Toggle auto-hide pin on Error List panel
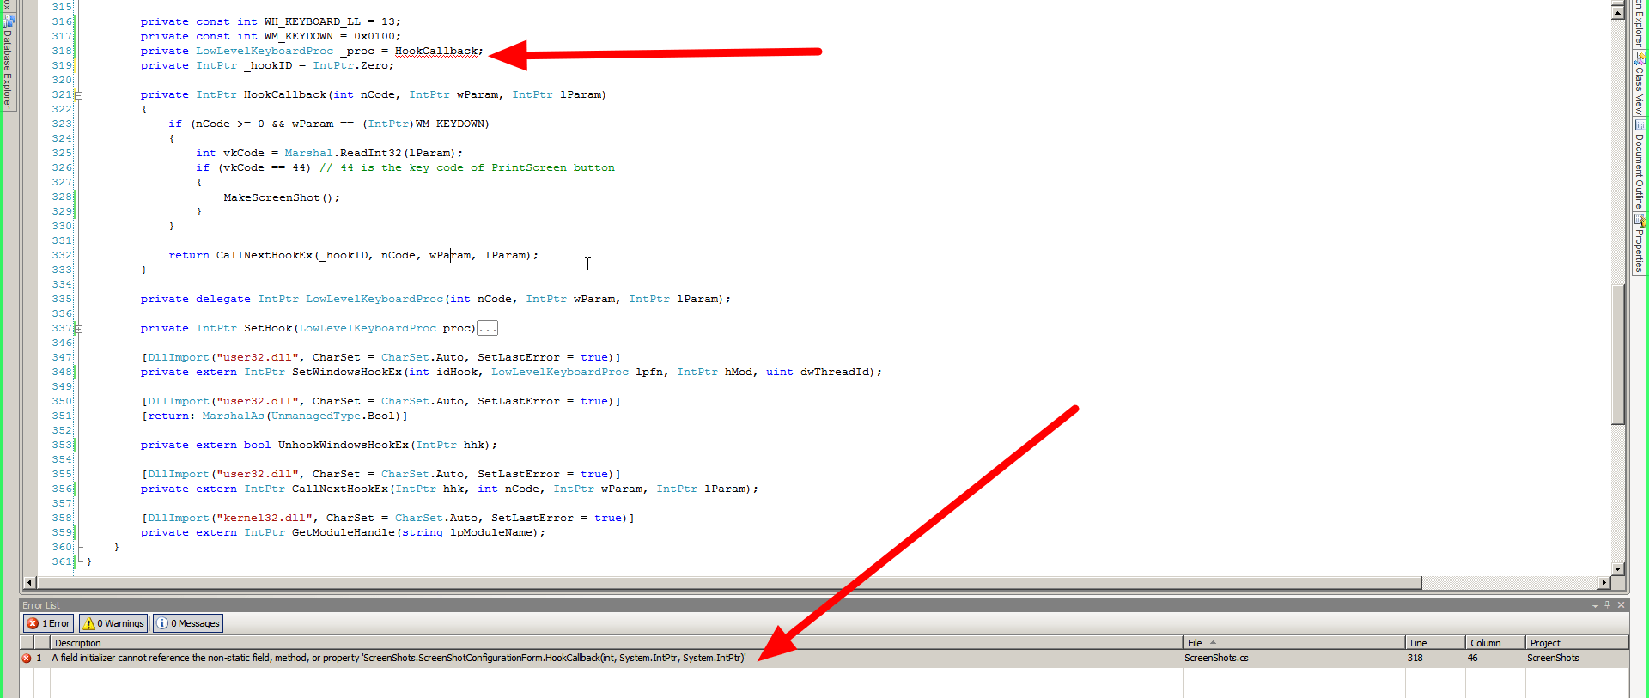1649x698 pixels. [x=1608, y=605]
